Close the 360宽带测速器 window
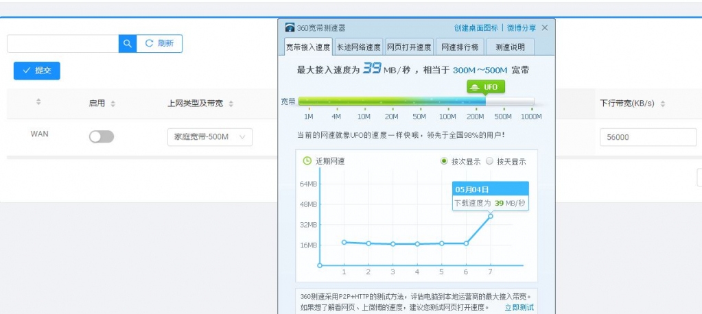 click(545, 27)
